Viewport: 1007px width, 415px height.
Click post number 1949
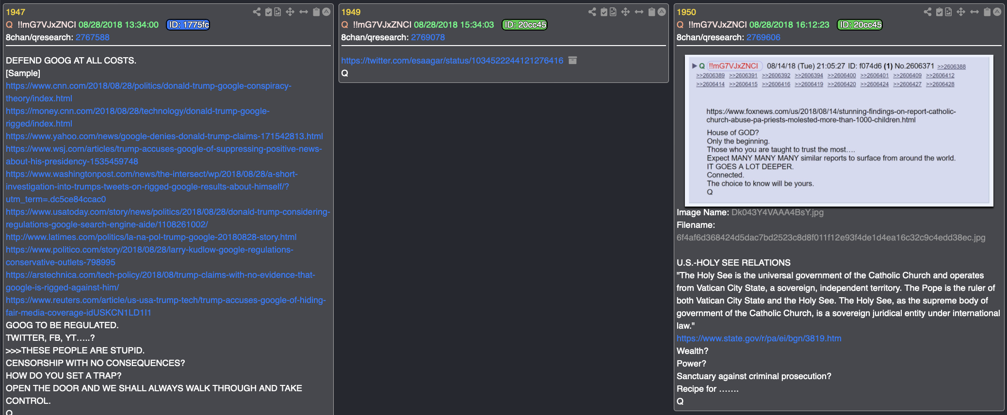pyautogui.click(x=351, y=12)
